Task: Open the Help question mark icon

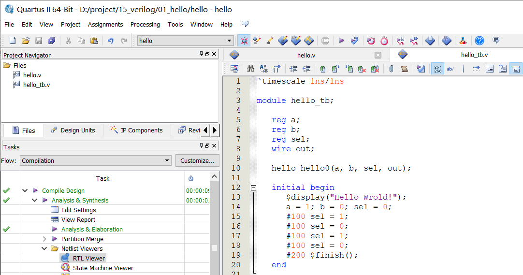Action: point(479,41)
